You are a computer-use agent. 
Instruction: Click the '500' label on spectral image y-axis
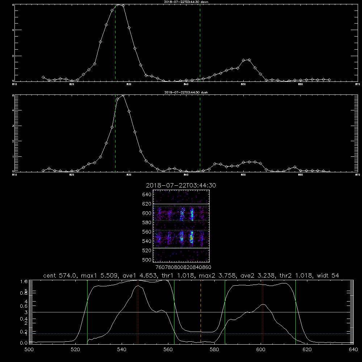147,260
